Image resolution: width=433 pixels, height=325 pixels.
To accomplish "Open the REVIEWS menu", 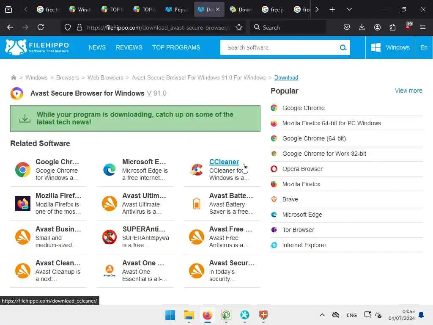I will pos(129,47).
